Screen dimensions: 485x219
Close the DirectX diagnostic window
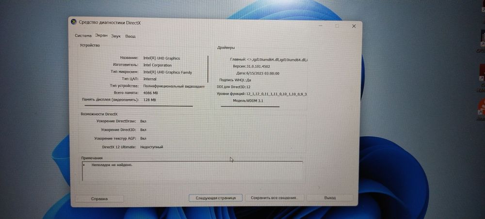(x=354, y=26)
